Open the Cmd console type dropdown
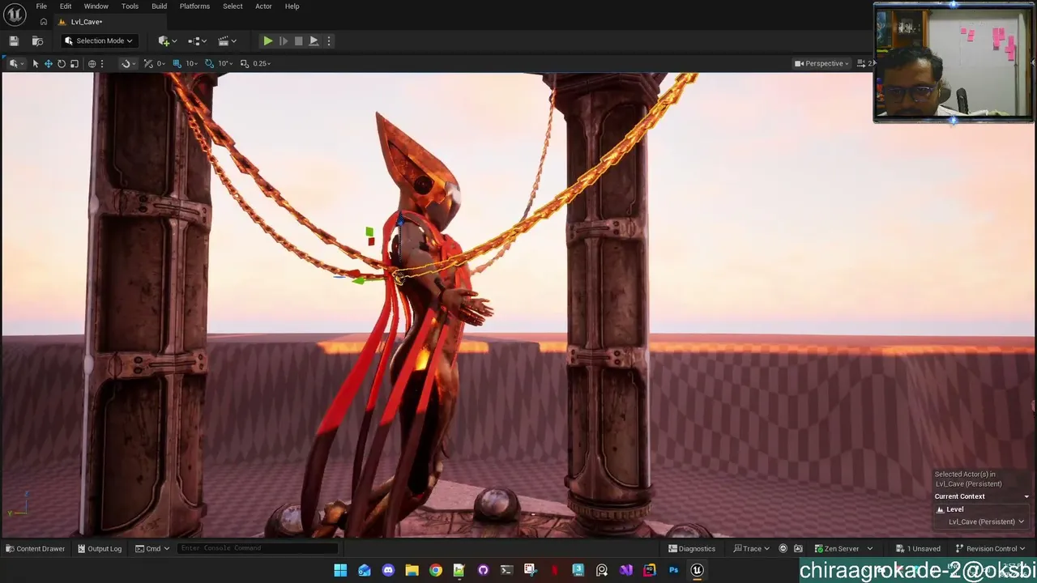 [152, 548]
